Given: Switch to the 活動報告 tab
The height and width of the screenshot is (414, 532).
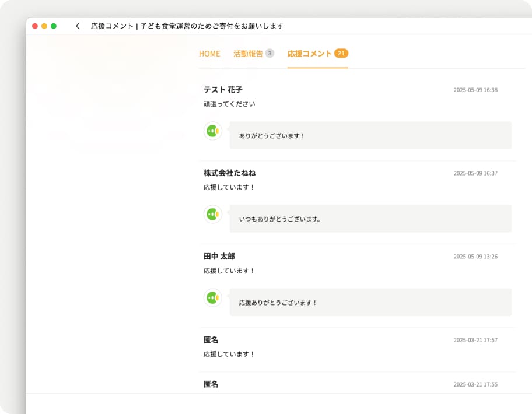Looking at the screenshot, I should coord(248,54).
